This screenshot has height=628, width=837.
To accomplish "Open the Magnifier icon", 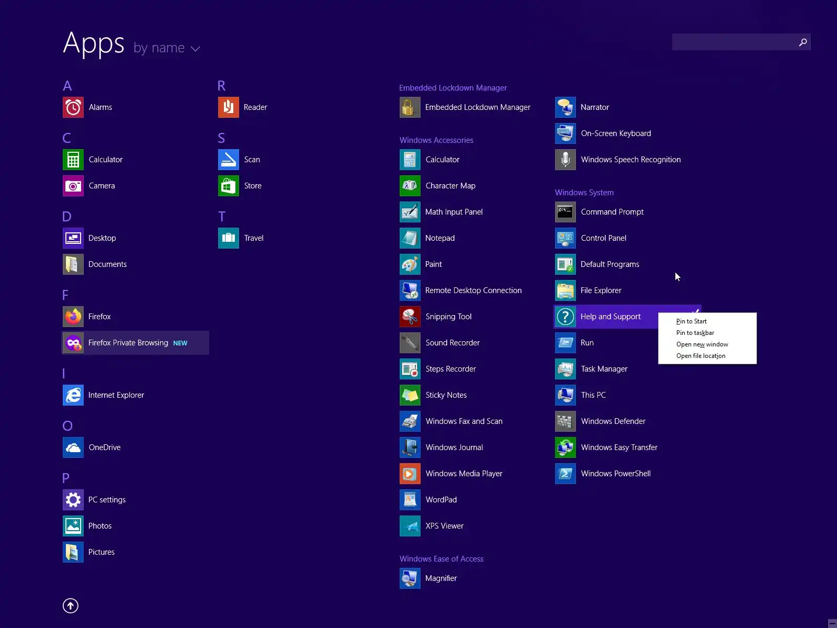I will click(410, 578).
